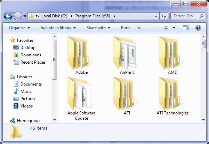The width and height of the screenshot is (209, 144).
Task: Click the Burn toolbar button
Action: (125, 28)
